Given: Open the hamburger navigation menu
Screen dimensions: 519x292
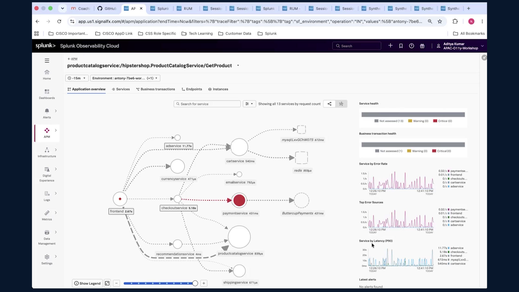Looking at the screenshot, I should (47, 61).
